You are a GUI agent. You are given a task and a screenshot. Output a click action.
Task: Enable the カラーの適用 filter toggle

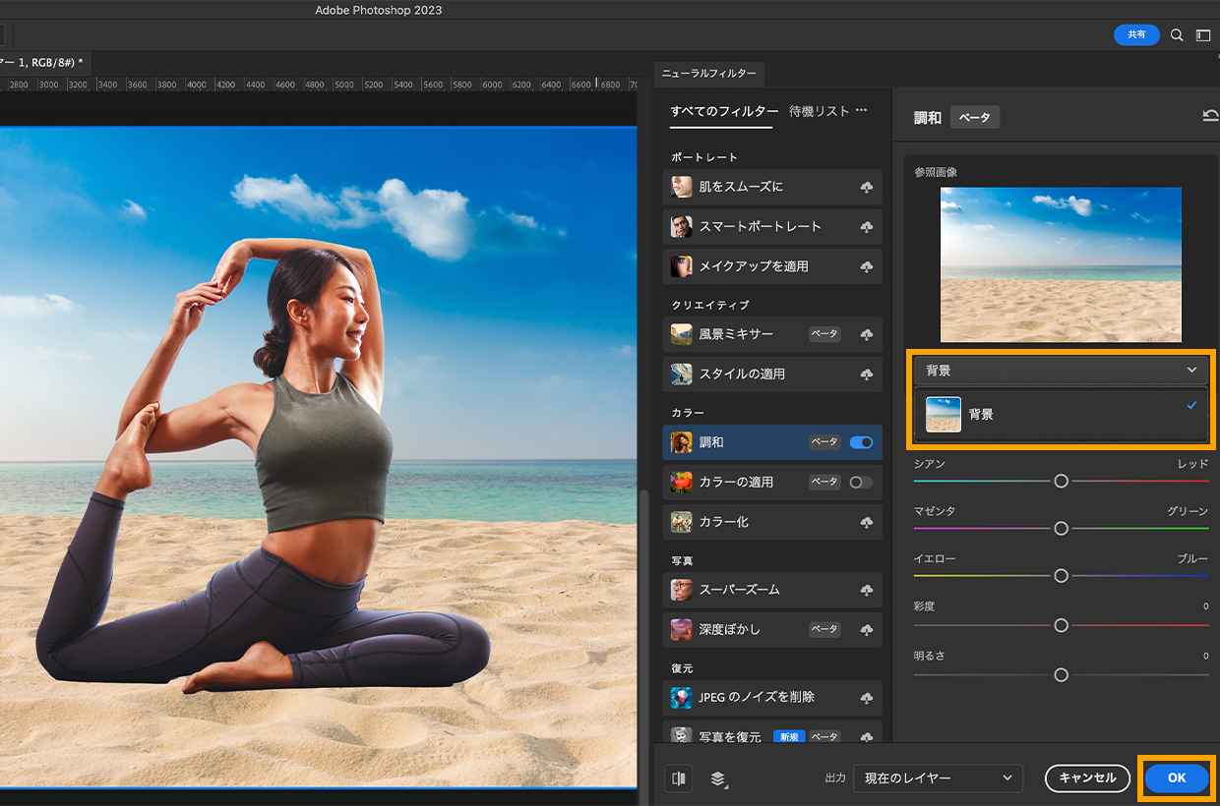click(x=860, y=482)
